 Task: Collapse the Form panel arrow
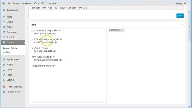pyautogui.click(x=182, y=25)
